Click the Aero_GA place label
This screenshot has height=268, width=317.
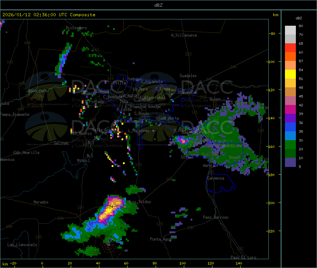click(211, 166)
